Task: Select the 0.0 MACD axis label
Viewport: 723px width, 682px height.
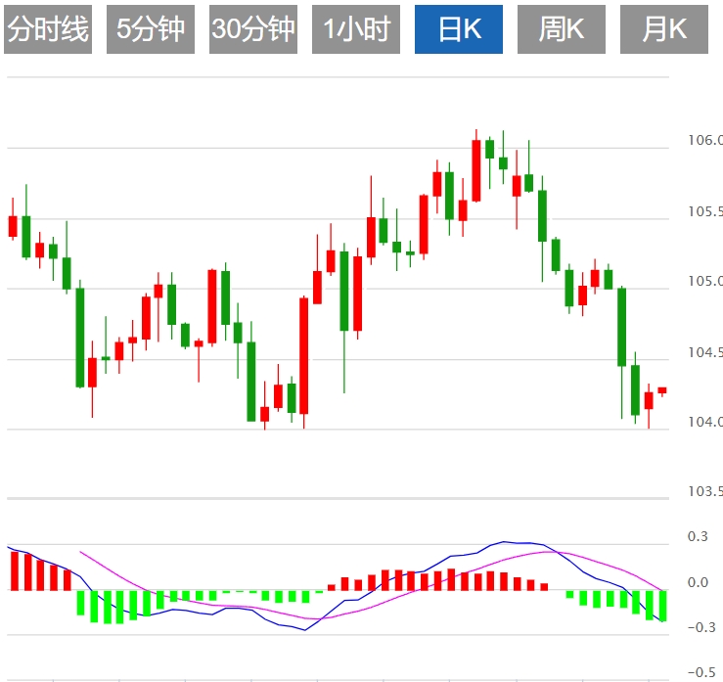Action: pyautogui.click(x=698, y=583)
